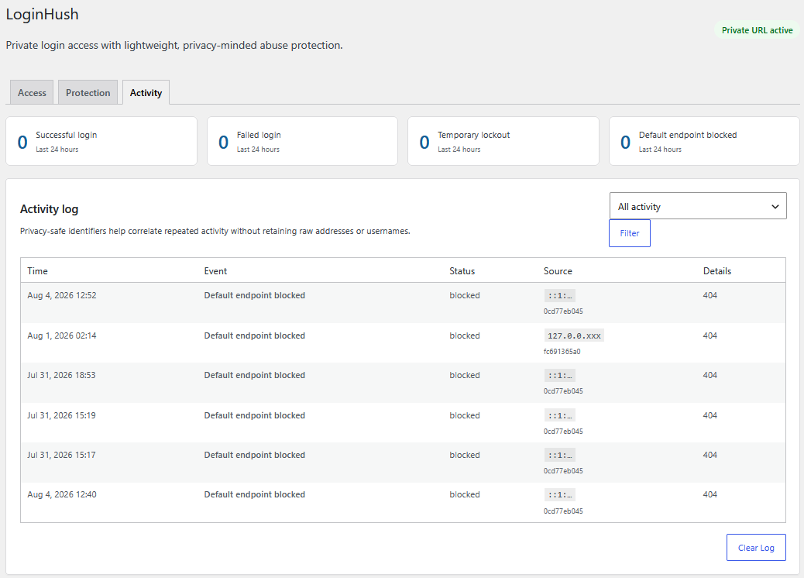Select the Activity tab
Screen dimensions: 804x578
tap(146, 92)
